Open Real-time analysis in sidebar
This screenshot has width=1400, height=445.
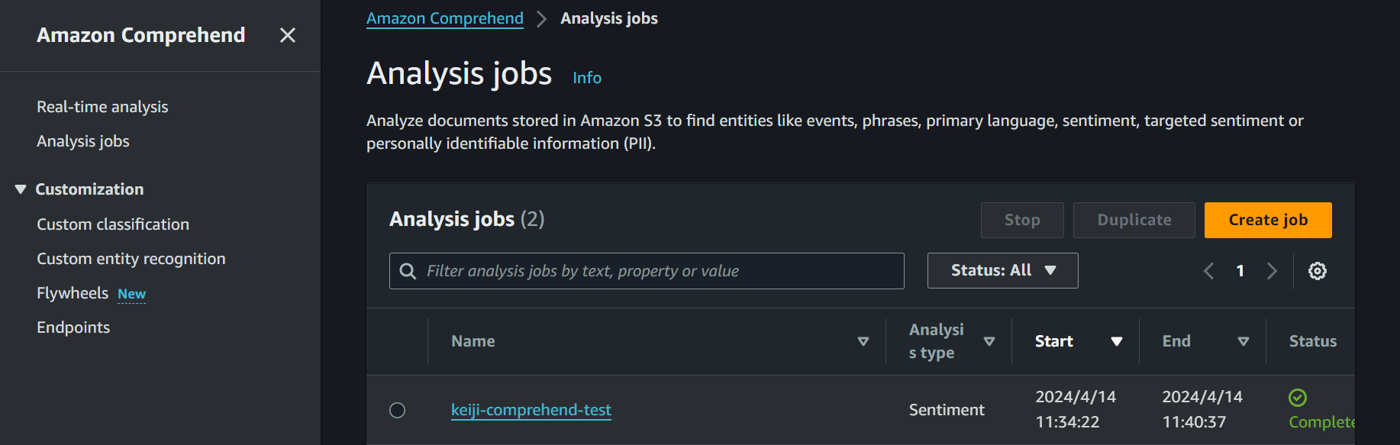click(x=102, y=107)
